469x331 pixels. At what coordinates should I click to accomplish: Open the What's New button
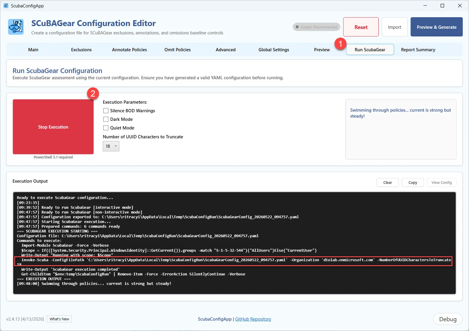59,319
